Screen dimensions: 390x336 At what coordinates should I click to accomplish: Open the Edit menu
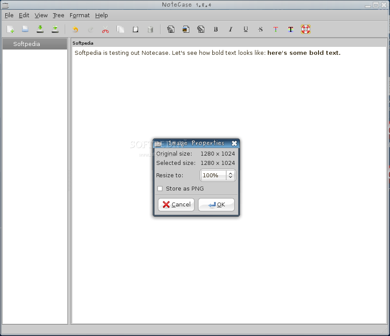[x=24, y=15]
